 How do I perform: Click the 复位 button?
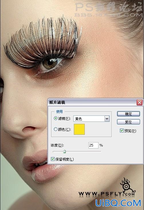click(128, 122)
